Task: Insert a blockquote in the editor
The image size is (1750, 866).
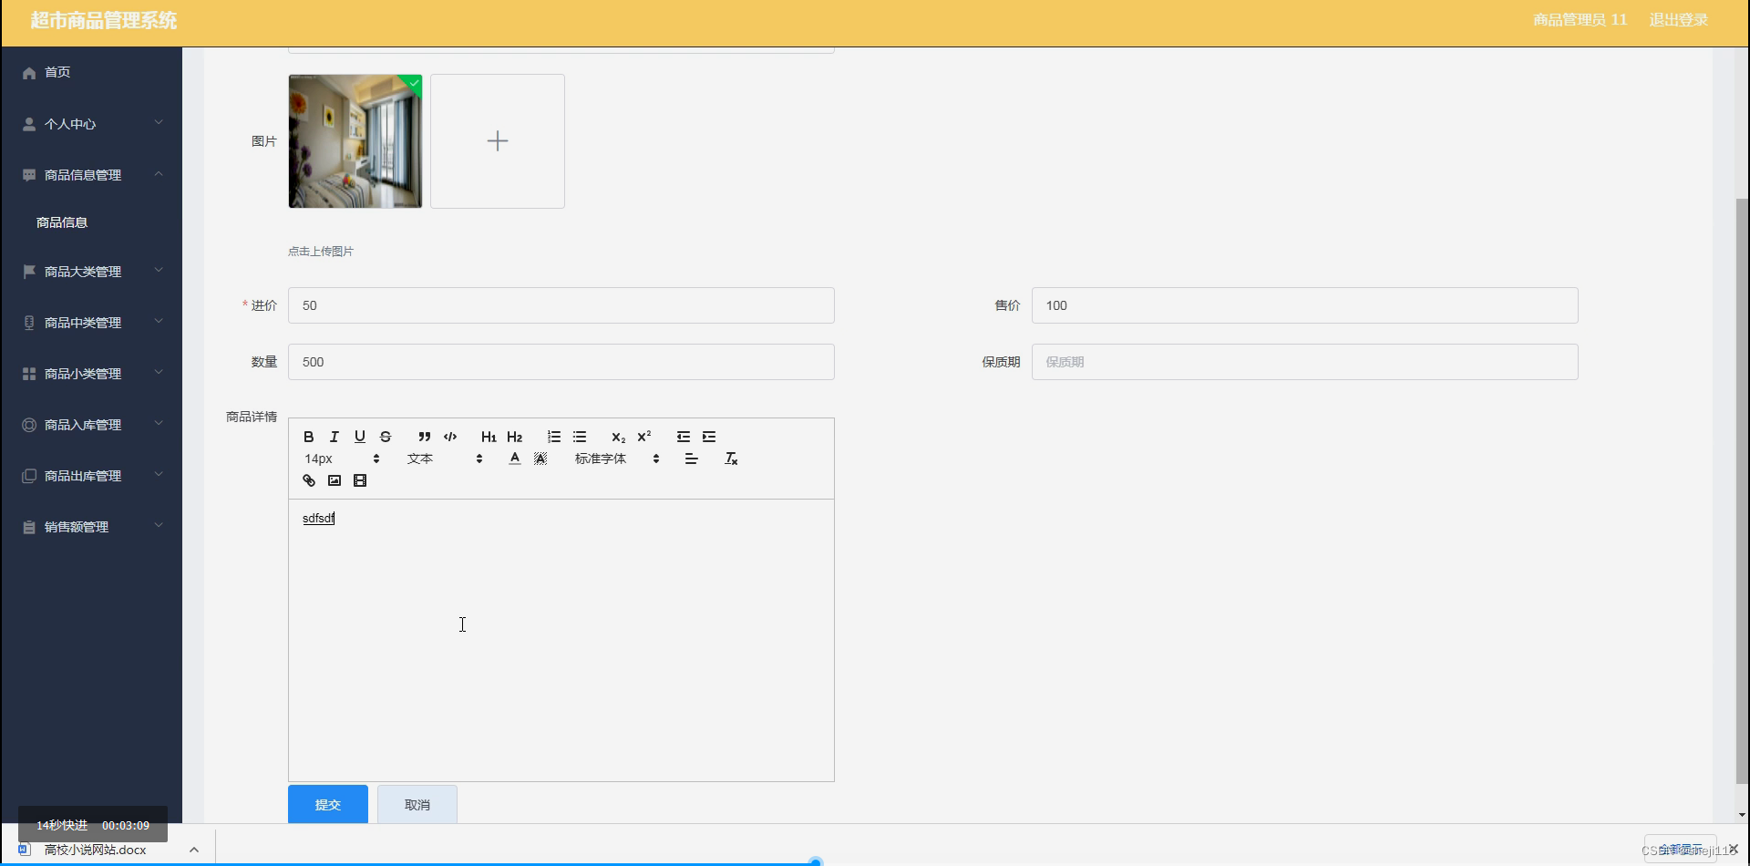Action: click(x=423, y=437)
